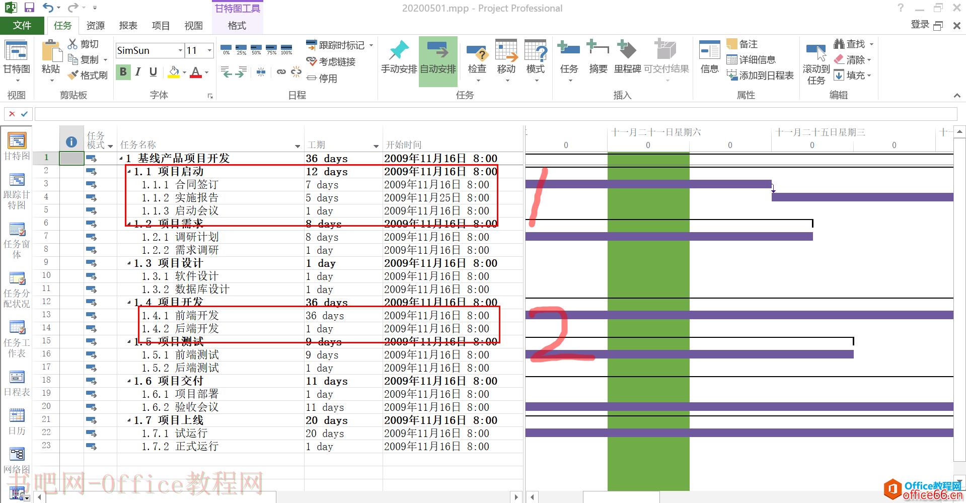Click the Inspect task button
Screen dimensions: 966x503
pos(477,60)
